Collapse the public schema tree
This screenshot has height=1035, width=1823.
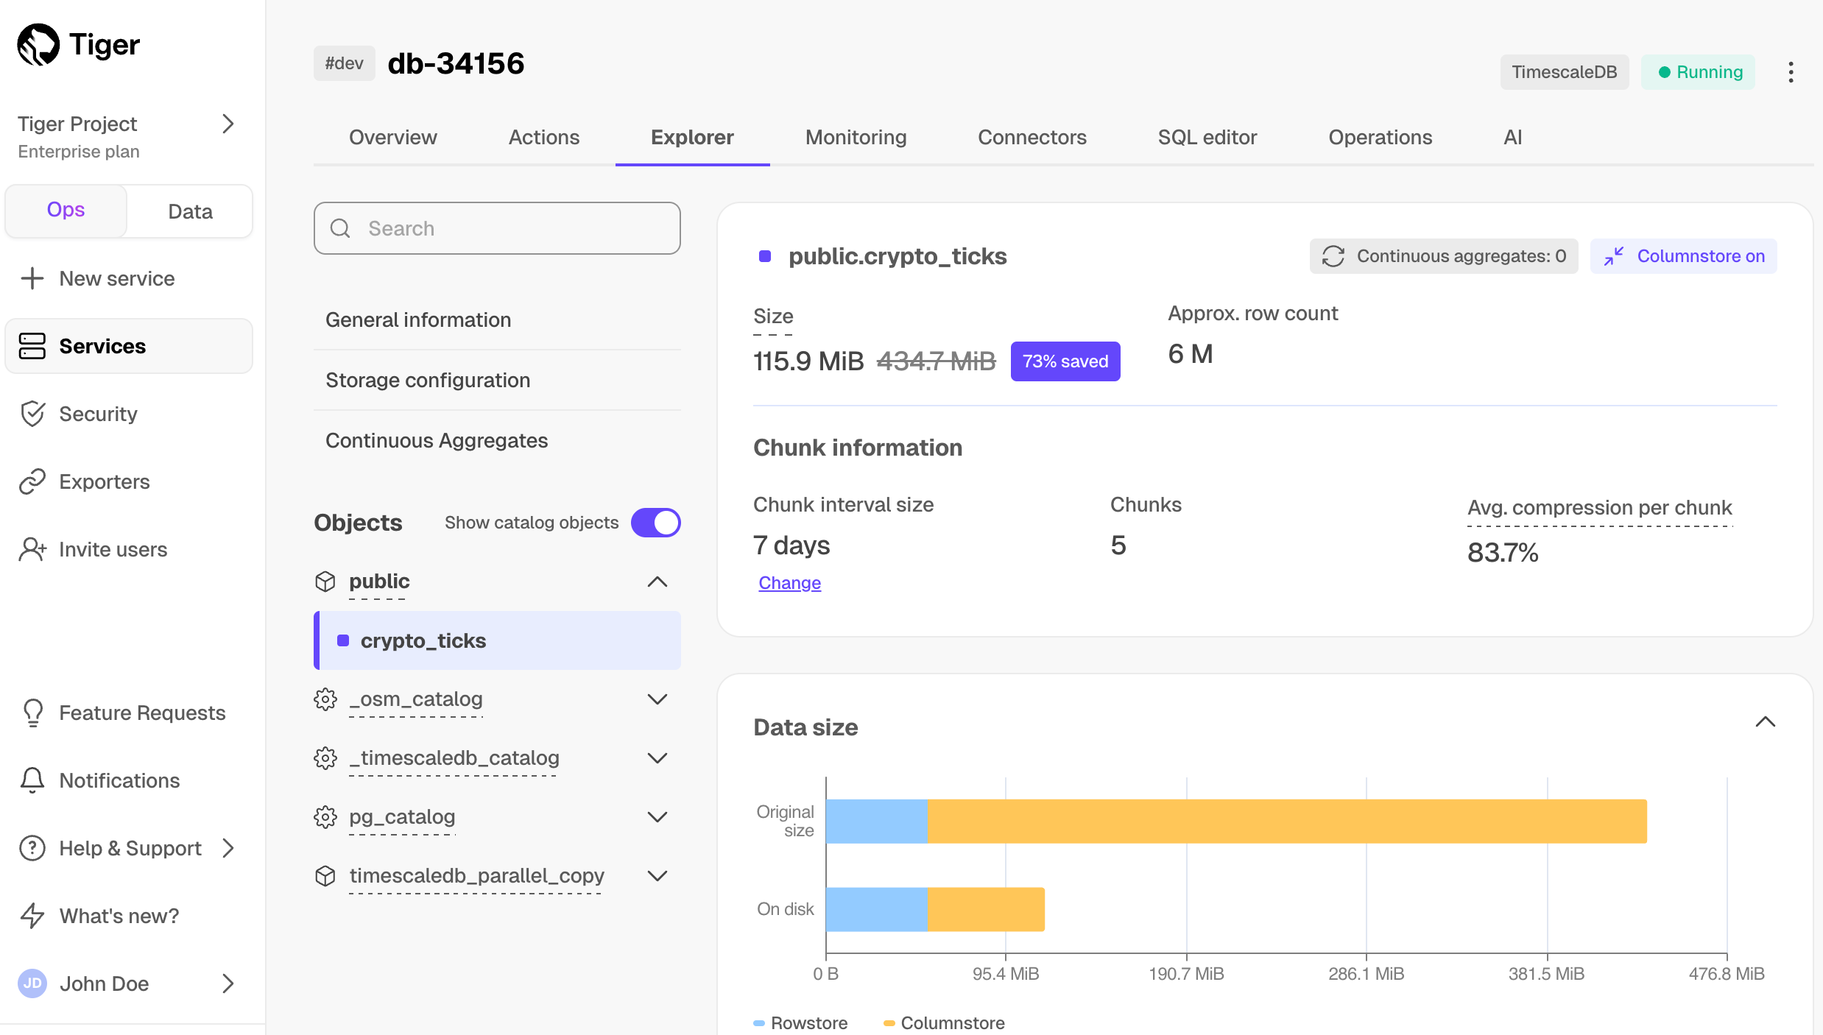point(657,582)
